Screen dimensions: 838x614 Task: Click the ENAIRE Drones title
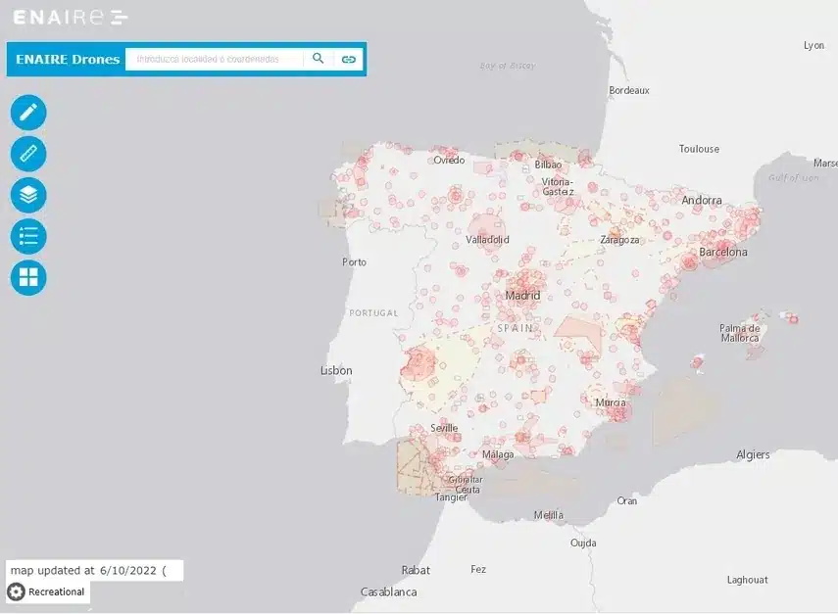coord(68,59)
